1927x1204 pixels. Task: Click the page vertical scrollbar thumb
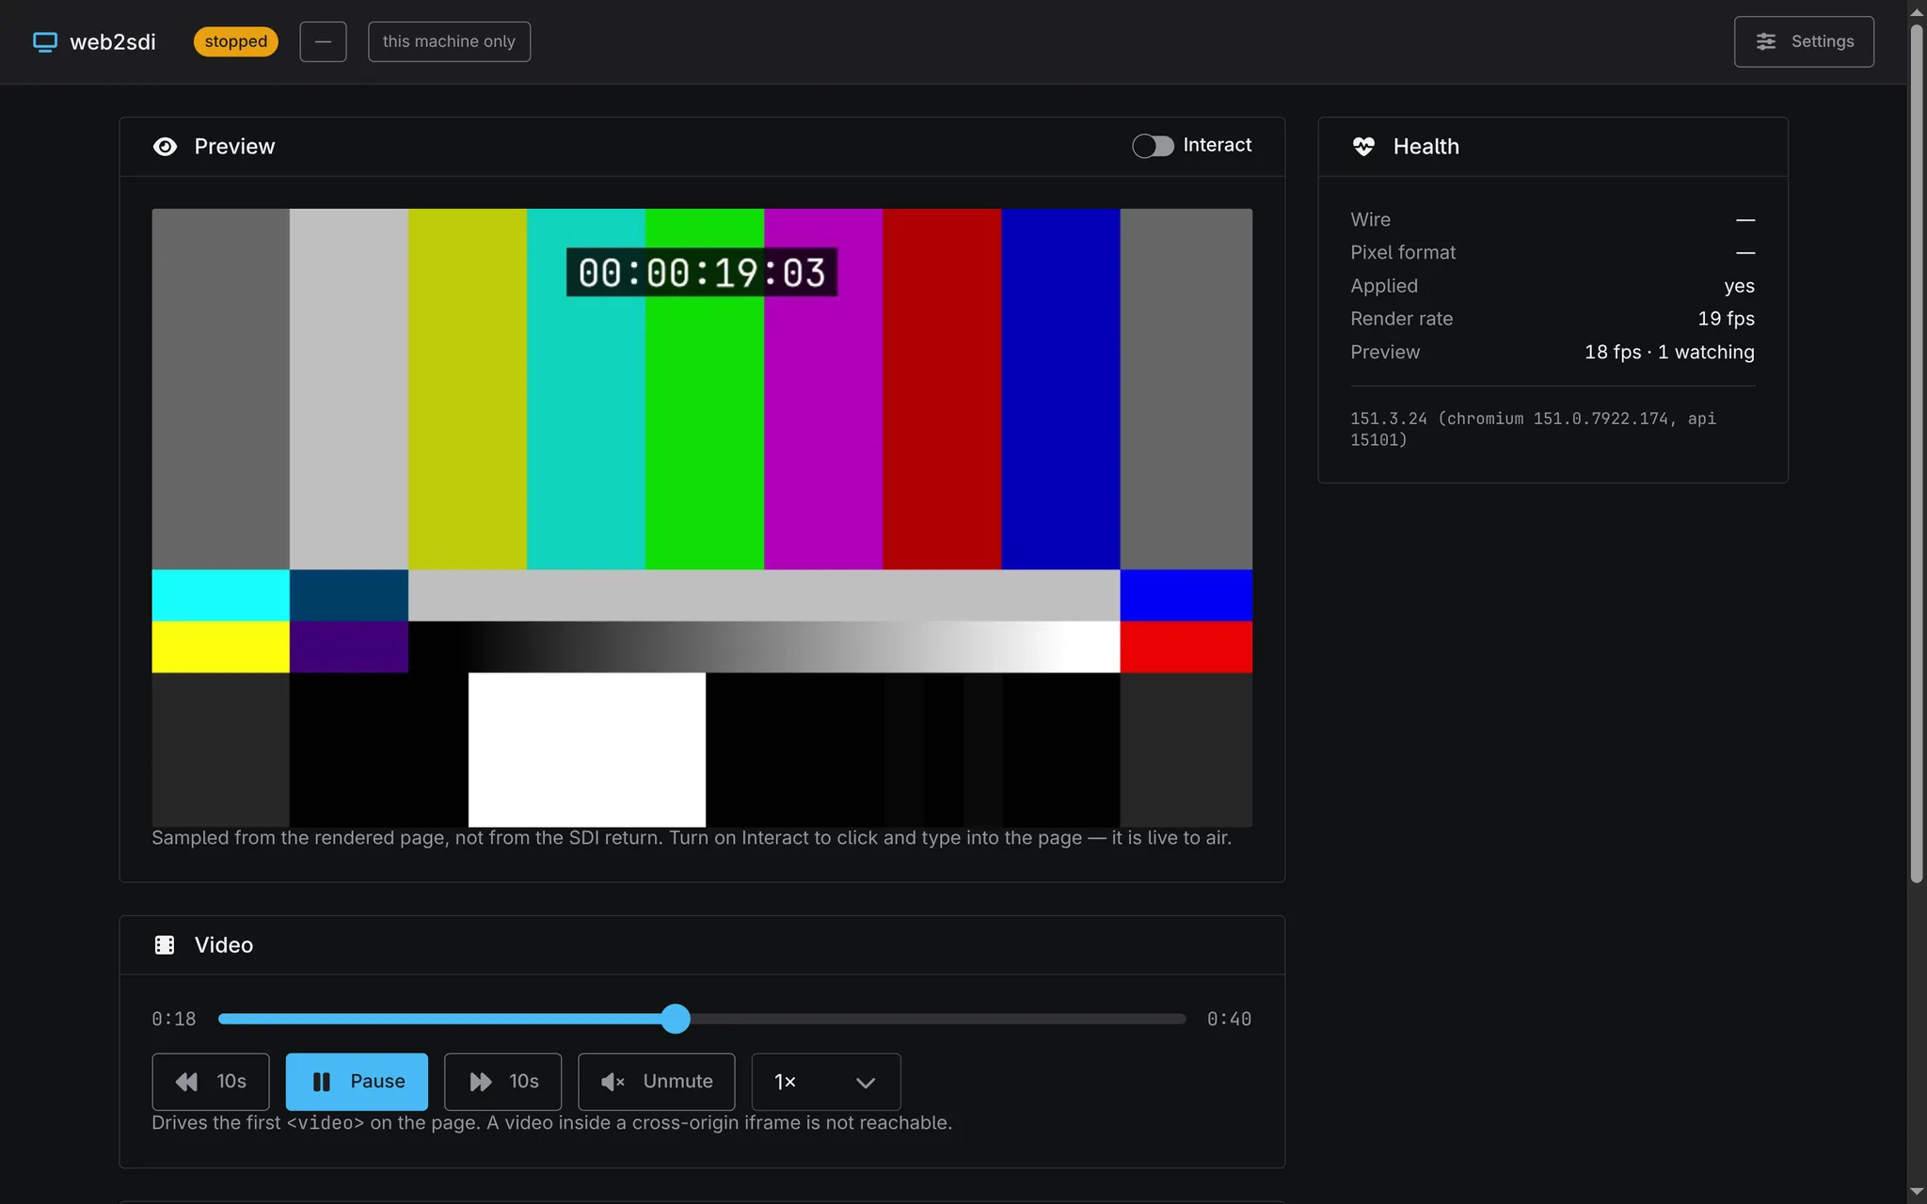1917,451
